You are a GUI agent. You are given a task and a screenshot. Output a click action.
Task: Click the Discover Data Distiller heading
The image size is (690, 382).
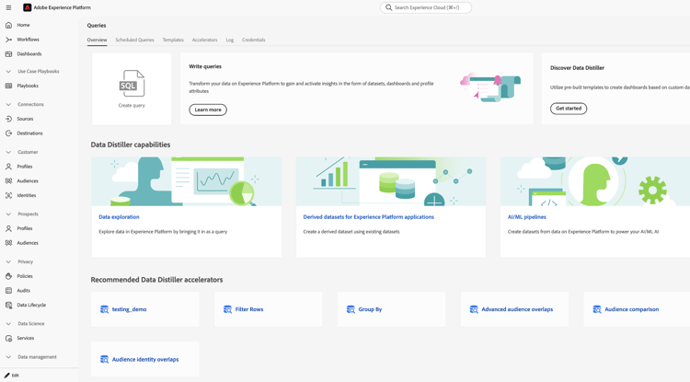coord(577,68)
